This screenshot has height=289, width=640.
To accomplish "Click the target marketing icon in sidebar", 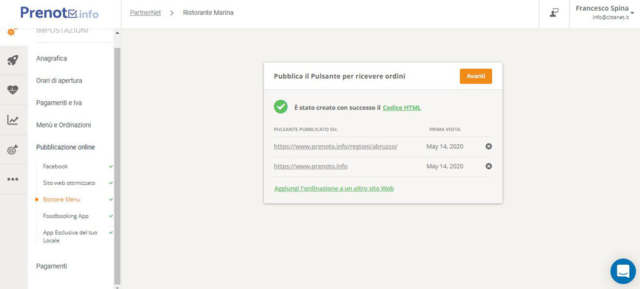I will pyautogui.click(x=13, y=149).
